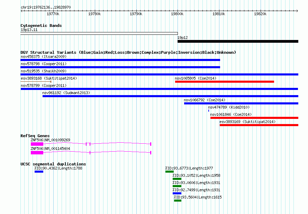Click the nsv1065805 (Coe2014) label
Screen dimensions: 308x214
pyautogui.click(x=196, y=78)
